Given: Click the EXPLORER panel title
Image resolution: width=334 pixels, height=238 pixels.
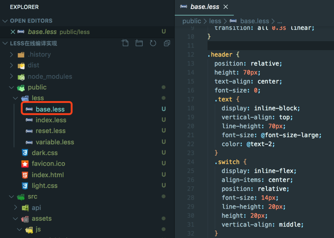Looking at the screenshot, I should pos(24,7).
